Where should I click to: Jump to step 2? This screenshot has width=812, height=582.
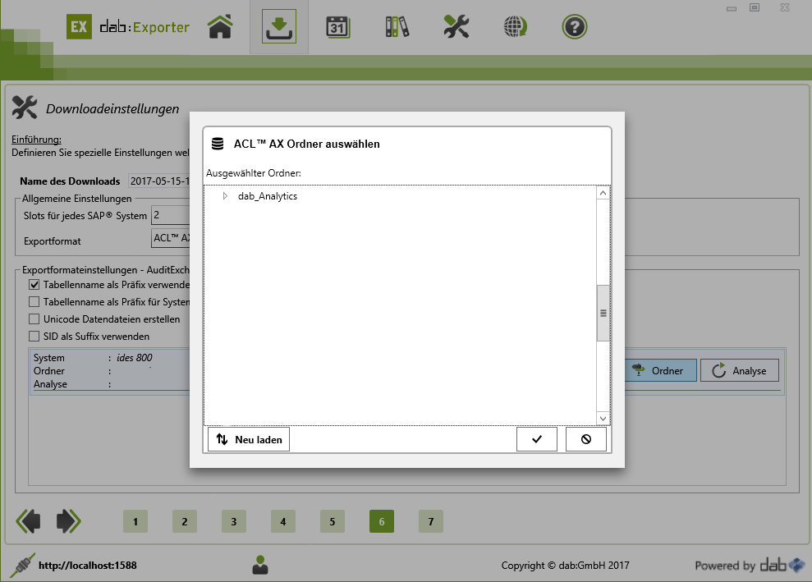(185, 521)
